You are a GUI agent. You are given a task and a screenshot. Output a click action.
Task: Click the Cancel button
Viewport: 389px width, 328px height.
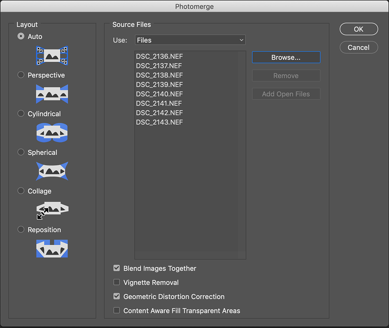click(x=359, y=47)
